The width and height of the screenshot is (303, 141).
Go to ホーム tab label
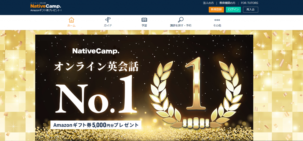point(71,25)
